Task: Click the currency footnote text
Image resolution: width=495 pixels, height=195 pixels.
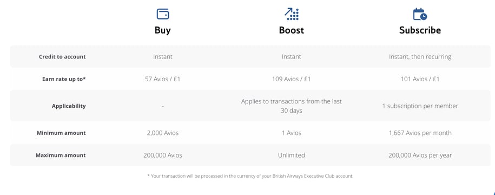Action: (x=250, y=176)
